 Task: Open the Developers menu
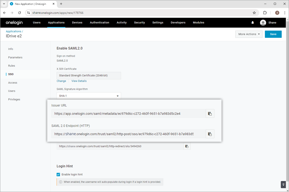178,23
